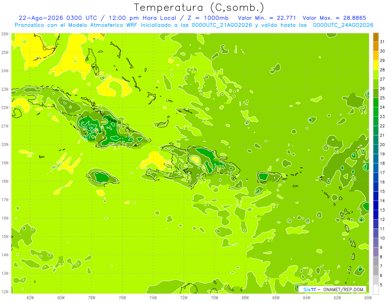
Task: Click the colorbar label '20'
Action: tap(383, 145)
